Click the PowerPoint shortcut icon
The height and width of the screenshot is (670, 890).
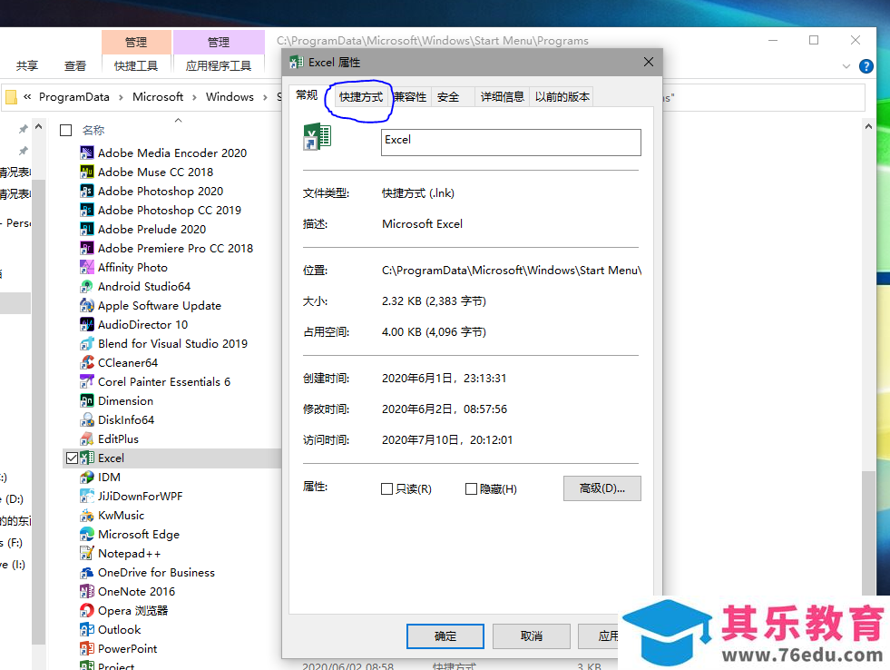coord(87,648)
